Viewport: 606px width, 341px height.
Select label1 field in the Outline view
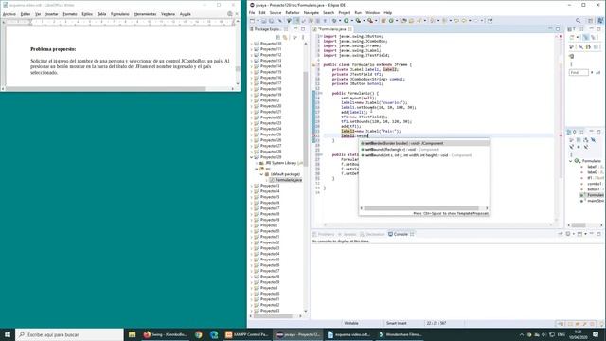[592, 167]
